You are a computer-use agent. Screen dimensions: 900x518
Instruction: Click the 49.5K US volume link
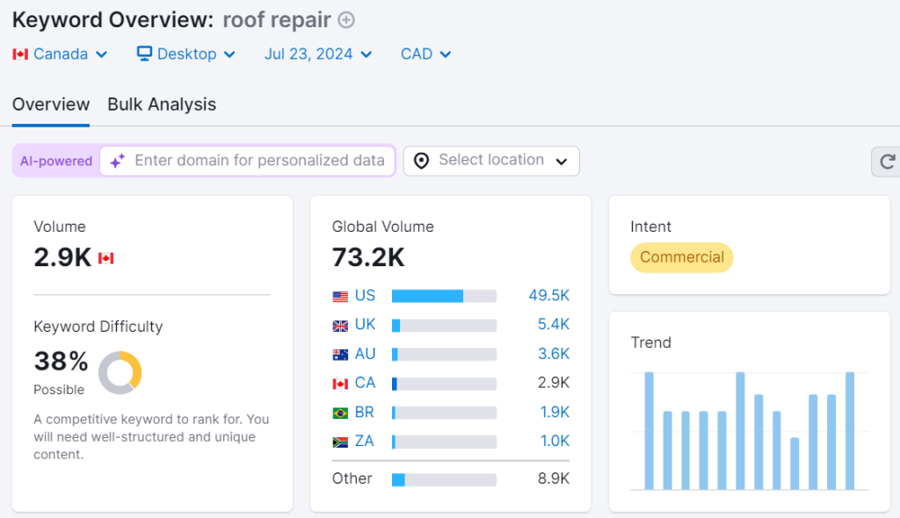pos(548,295)
